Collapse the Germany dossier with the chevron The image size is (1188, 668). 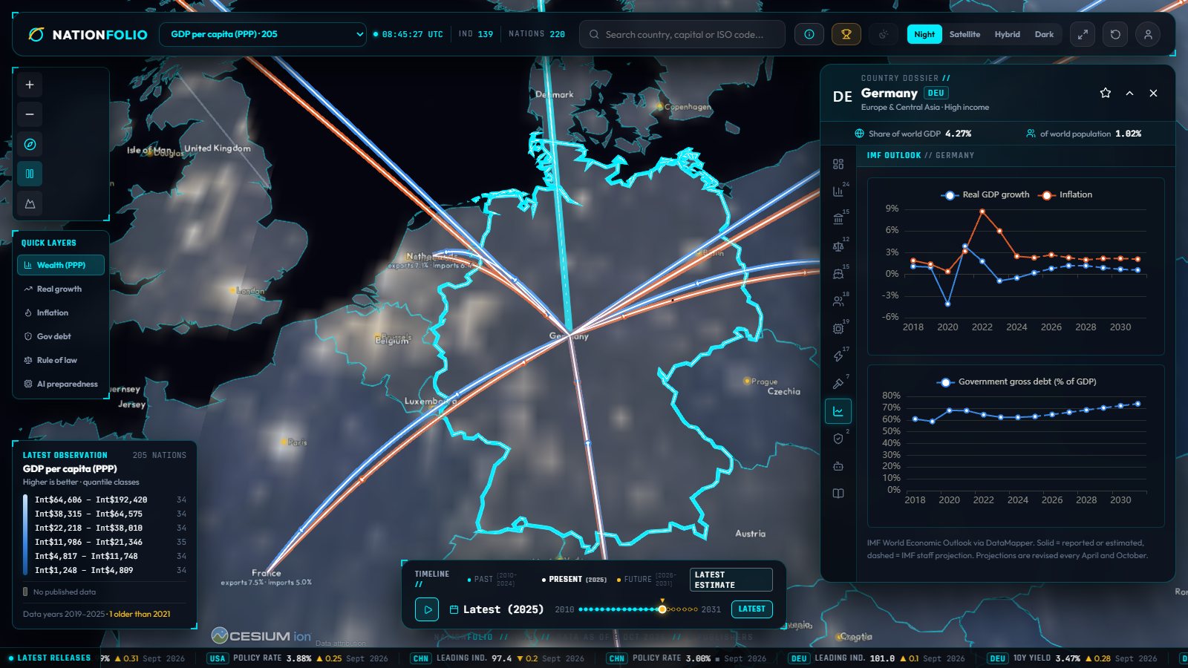click(x=1129, y=93)
